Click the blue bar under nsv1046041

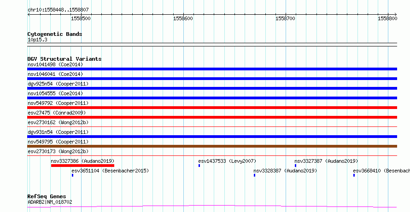pos(212,79)
